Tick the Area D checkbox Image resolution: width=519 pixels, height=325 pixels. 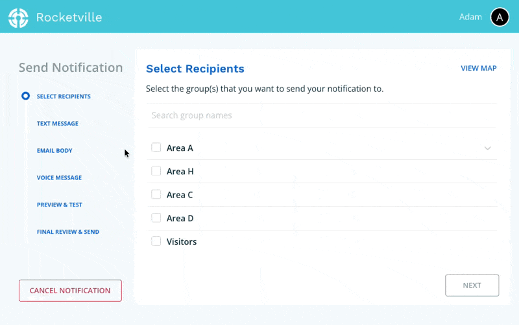(x=156, y=218)
